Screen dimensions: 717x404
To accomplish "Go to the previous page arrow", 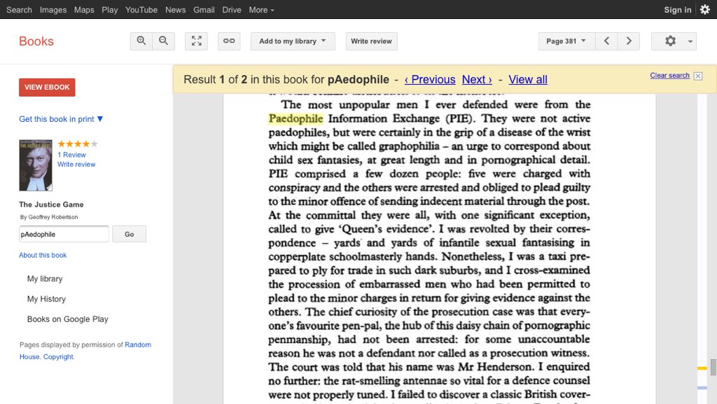I will pyautogui.click(x=606, y=41).
